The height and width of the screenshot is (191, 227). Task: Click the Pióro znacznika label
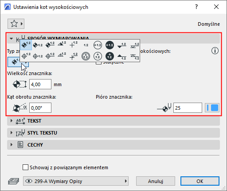click(114, 97)
